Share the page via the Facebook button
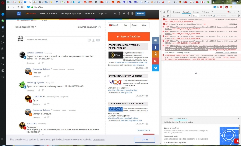 (155, 47)
